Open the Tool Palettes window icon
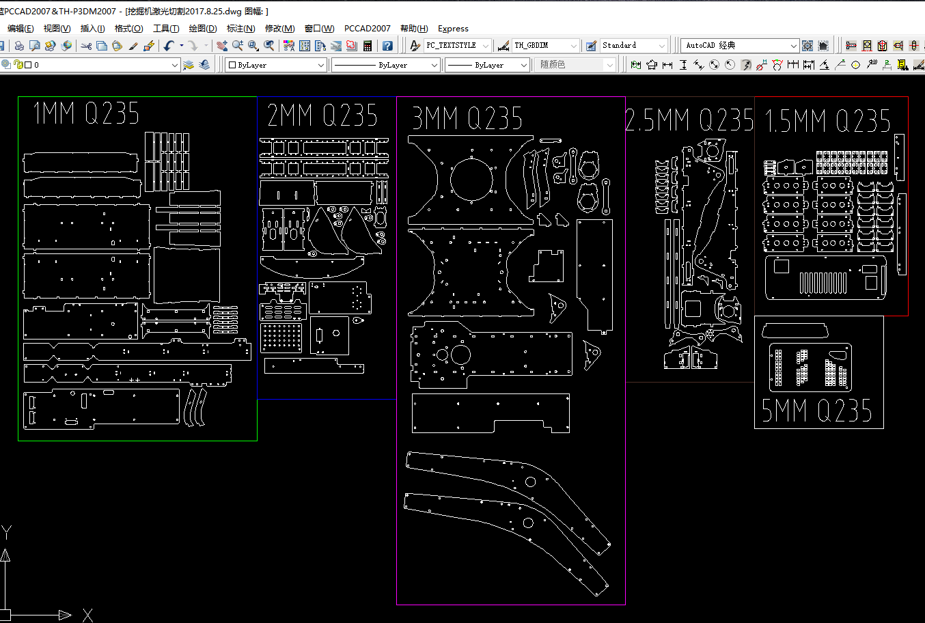Viewport: 925px width, 623px height. click(320, 46)
